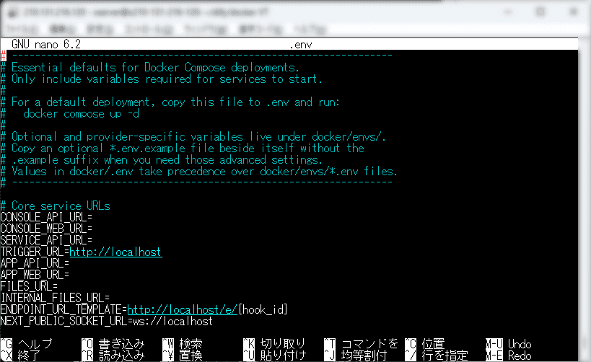
Task: Select the ^O 書き込み write-out shortcut
Action: point(113,343)
